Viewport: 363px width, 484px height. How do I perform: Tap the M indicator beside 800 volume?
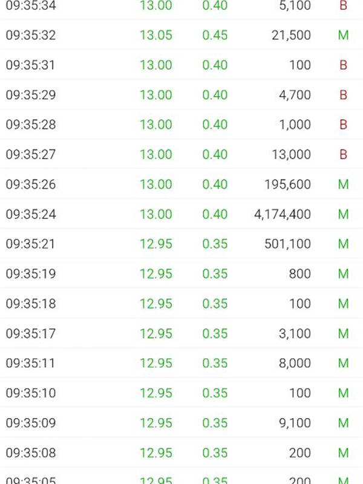(x=343, y=274)
